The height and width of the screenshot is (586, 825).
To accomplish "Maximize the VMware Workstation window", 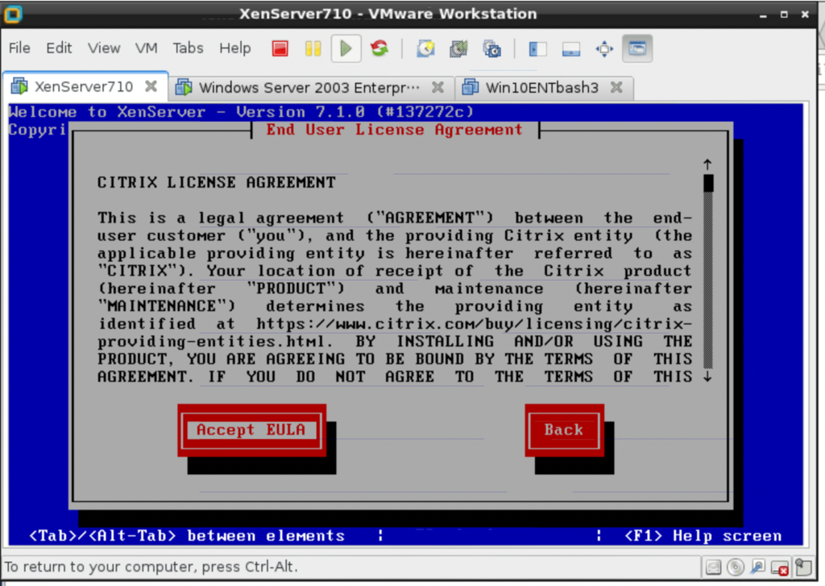I will pyautogui.click(x=784, y=15).
